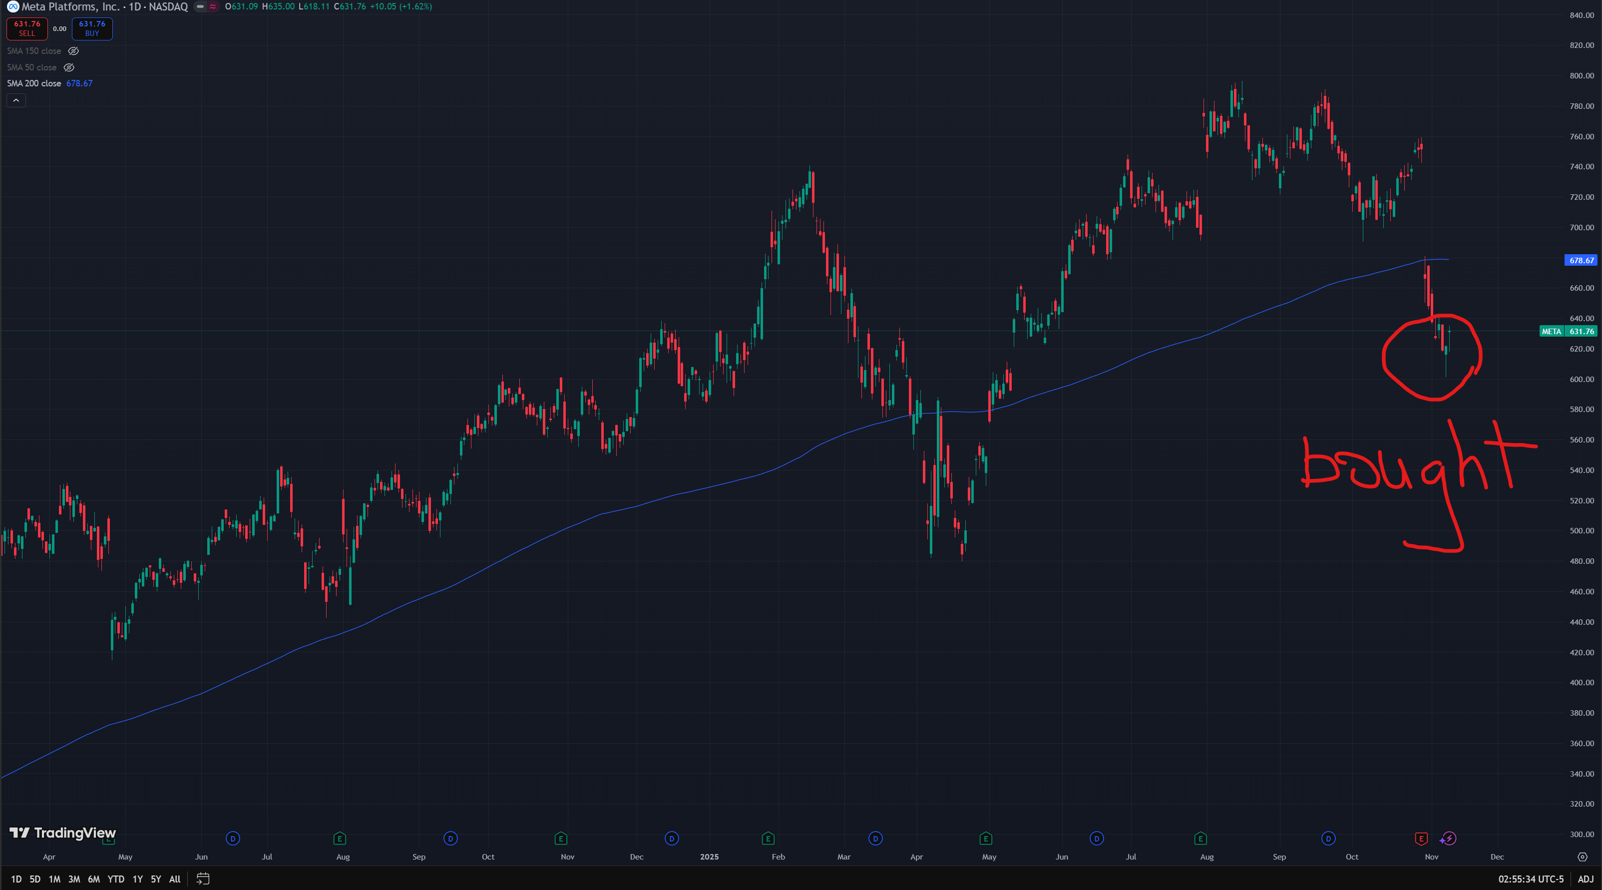1602x890 pixels.
Task: Click the blue BUY 631.76 button
Action: [92, 28]
